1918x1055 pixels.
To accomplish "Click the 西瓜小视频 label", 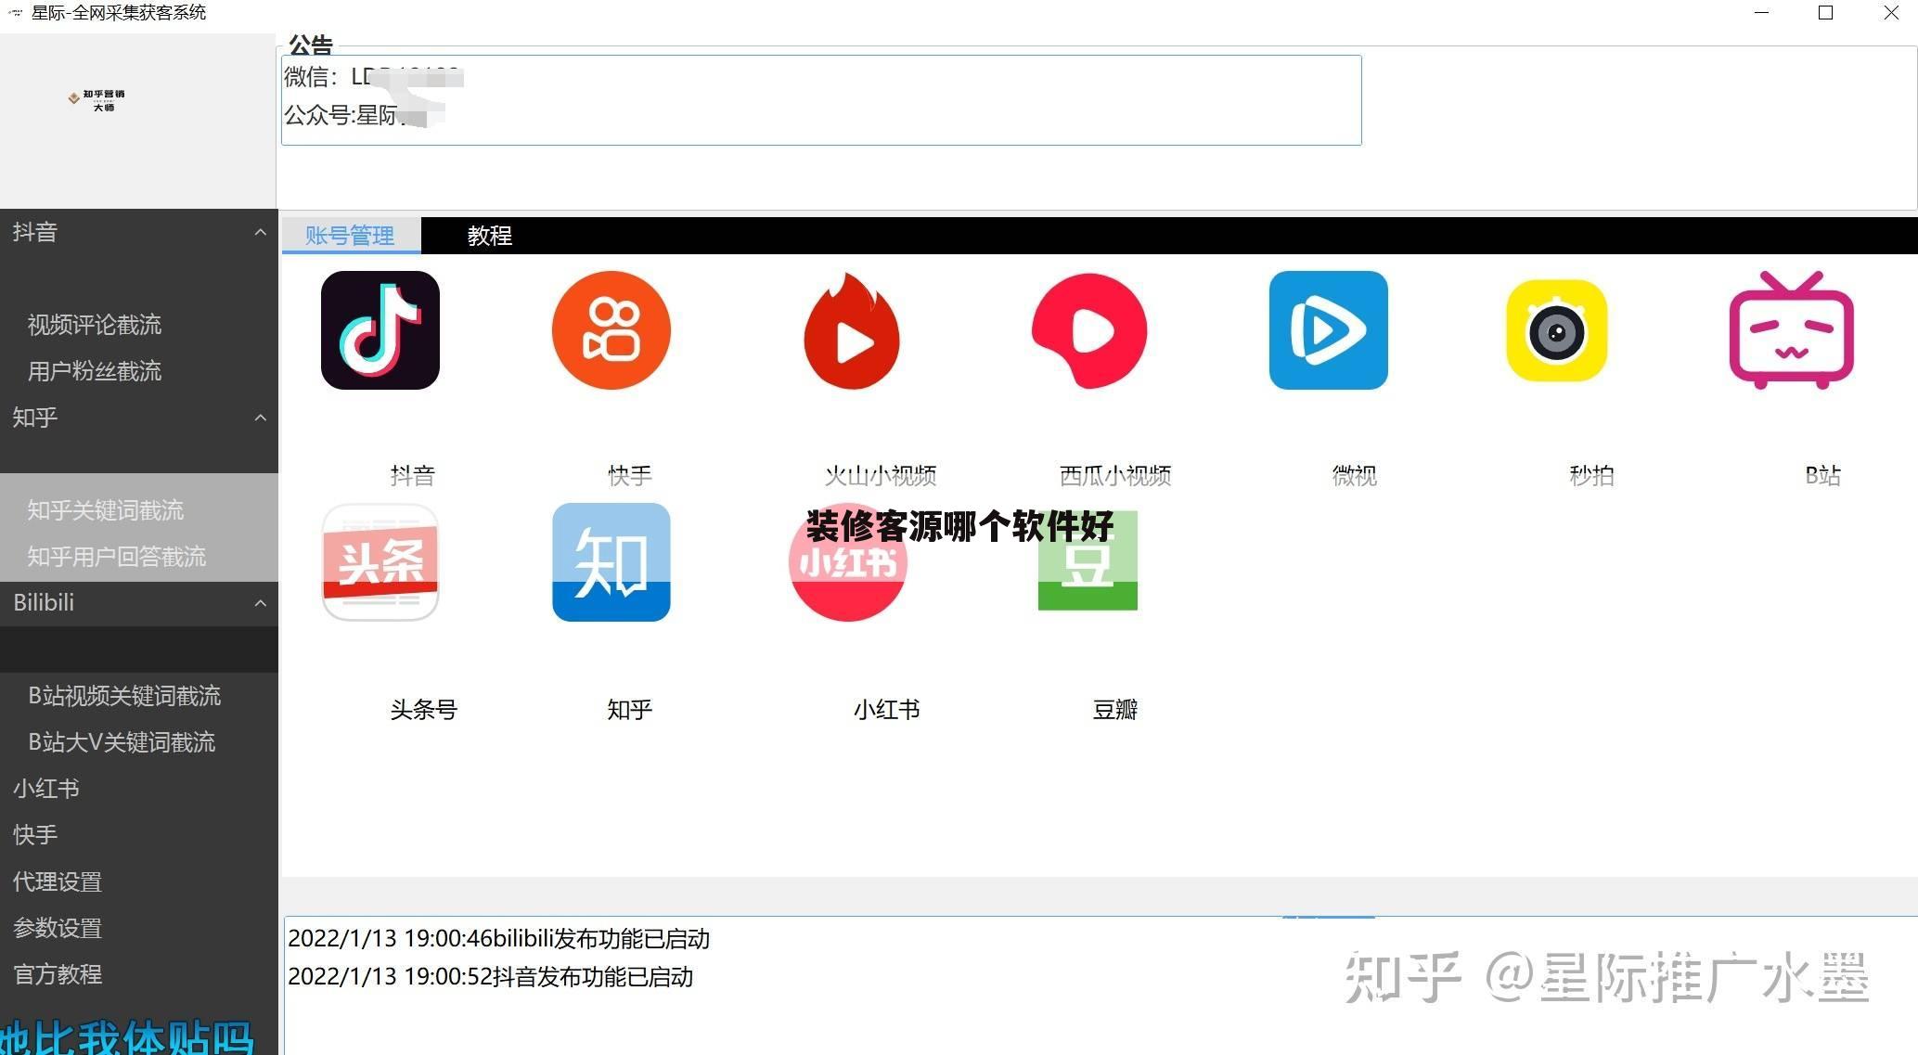I will tap(1115, 476).
